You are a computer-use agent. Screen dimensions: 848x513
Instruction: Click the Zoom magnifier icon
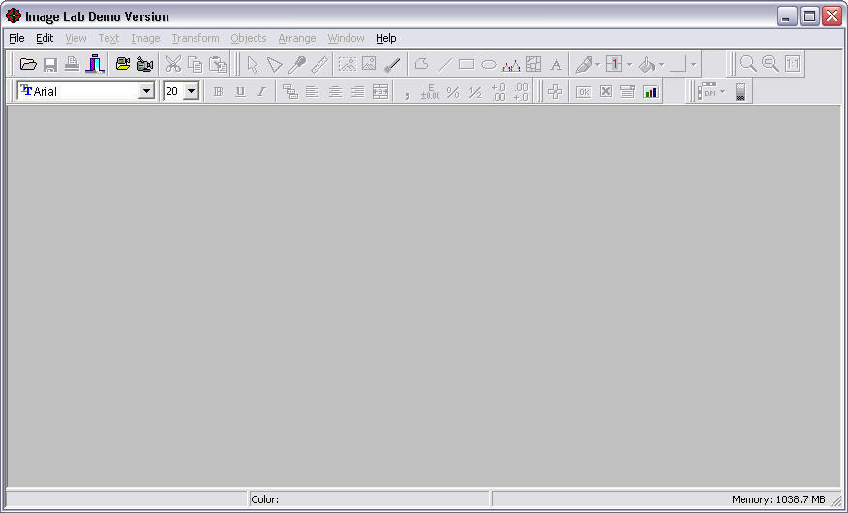click(748, 64)
